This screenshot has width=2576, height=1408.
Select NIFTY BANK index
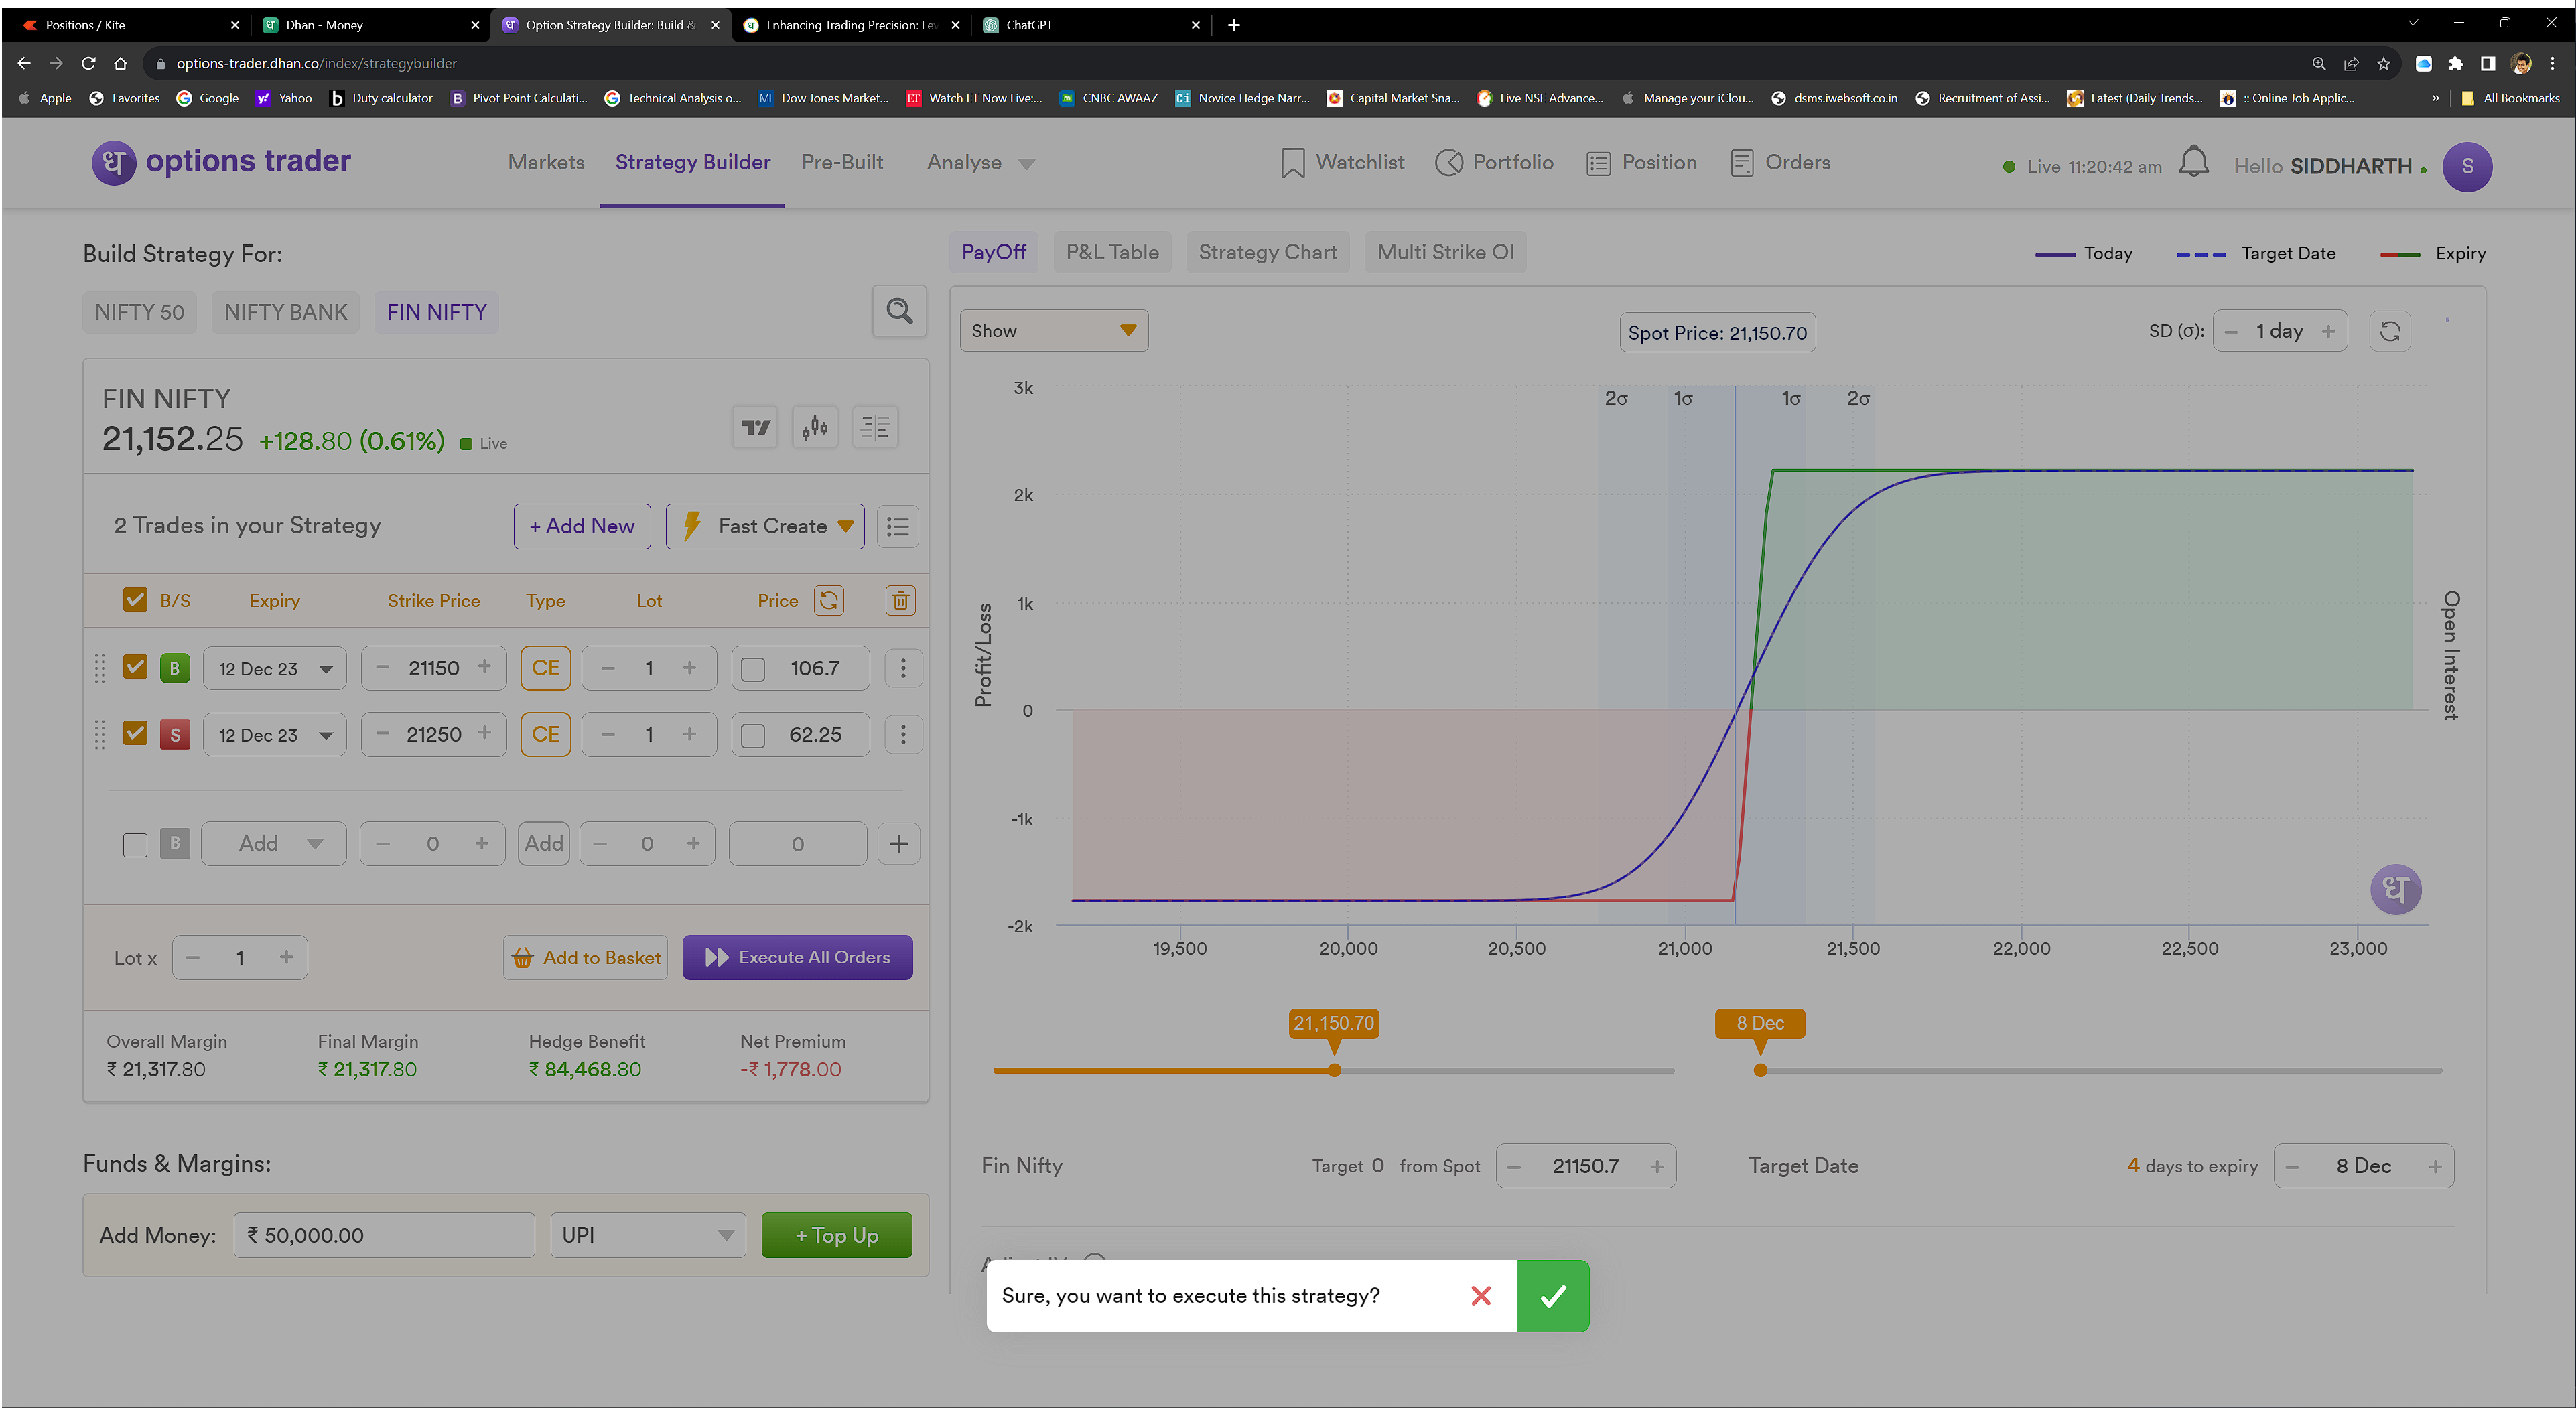(286, 312)
